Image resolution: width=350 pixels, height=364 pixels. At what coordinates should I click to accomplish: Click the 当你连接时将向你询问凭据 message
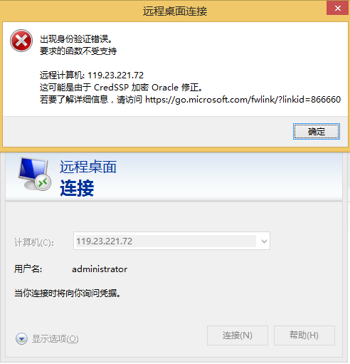coord(68,293)
